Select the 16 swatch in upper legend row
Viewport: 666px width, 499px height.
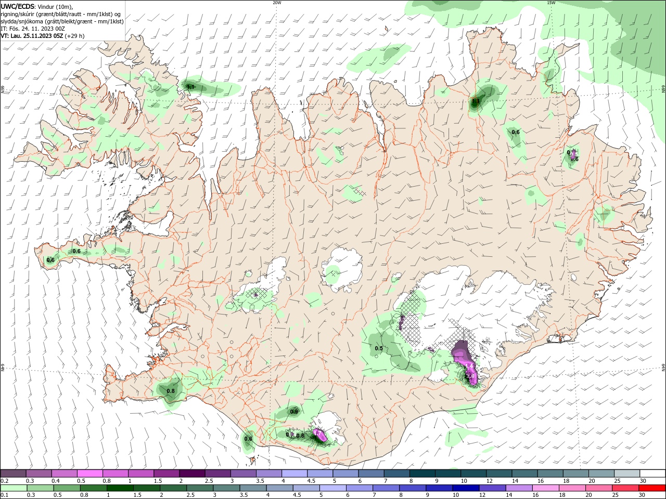click(x=550, y=474)
